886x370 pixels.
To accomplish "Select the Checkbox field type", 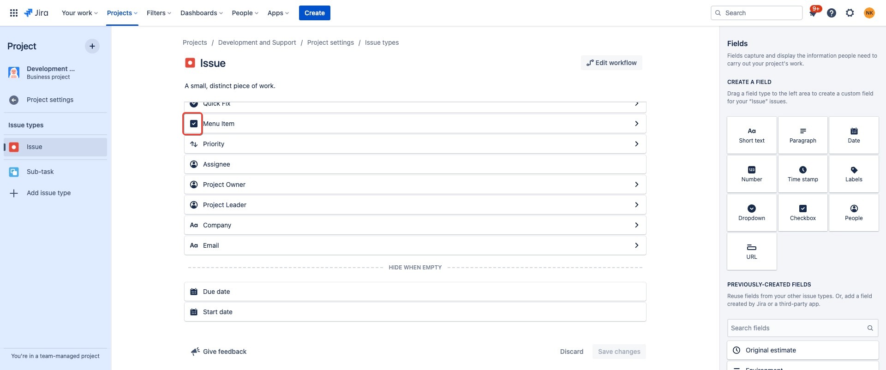I will 803,213.
